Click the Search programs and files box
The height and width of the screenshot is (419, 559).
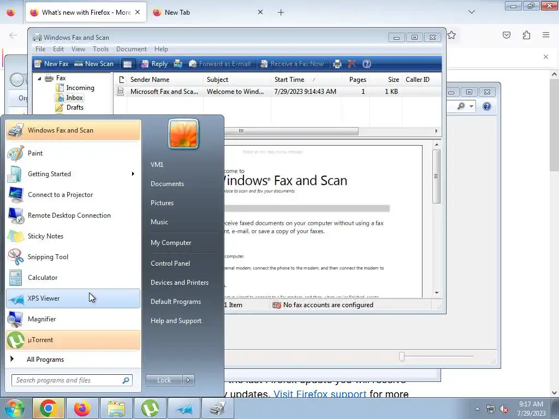(72, 380)
